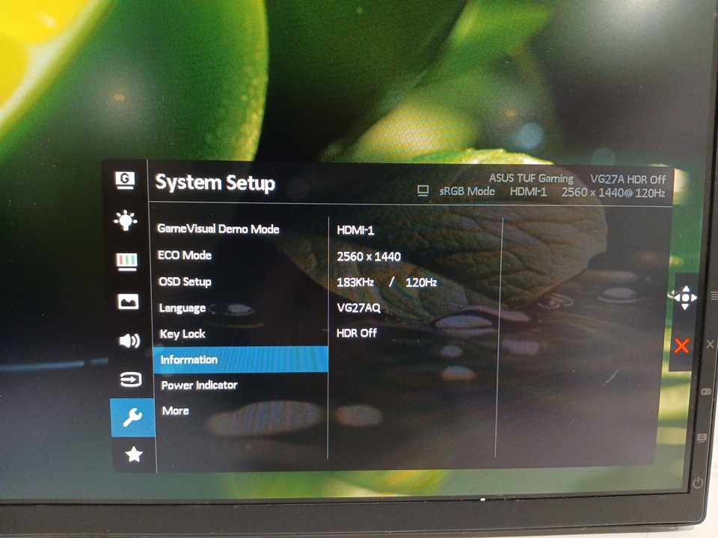The image size is (718, 538).
Task: Select the Blue Light Filter bulb icon
Action: click(126, 220)
